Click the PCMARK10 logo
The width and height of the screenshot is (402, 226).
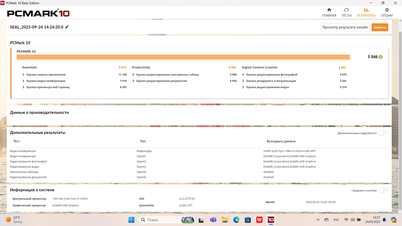pyautogui.click(x=38, y=13)
